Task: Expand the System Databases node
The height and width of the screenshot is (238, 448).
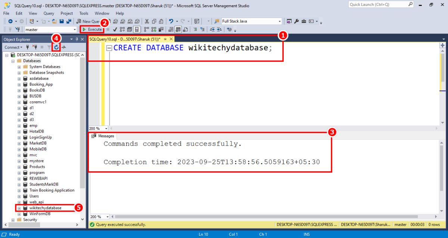Action: coord(19,67)
